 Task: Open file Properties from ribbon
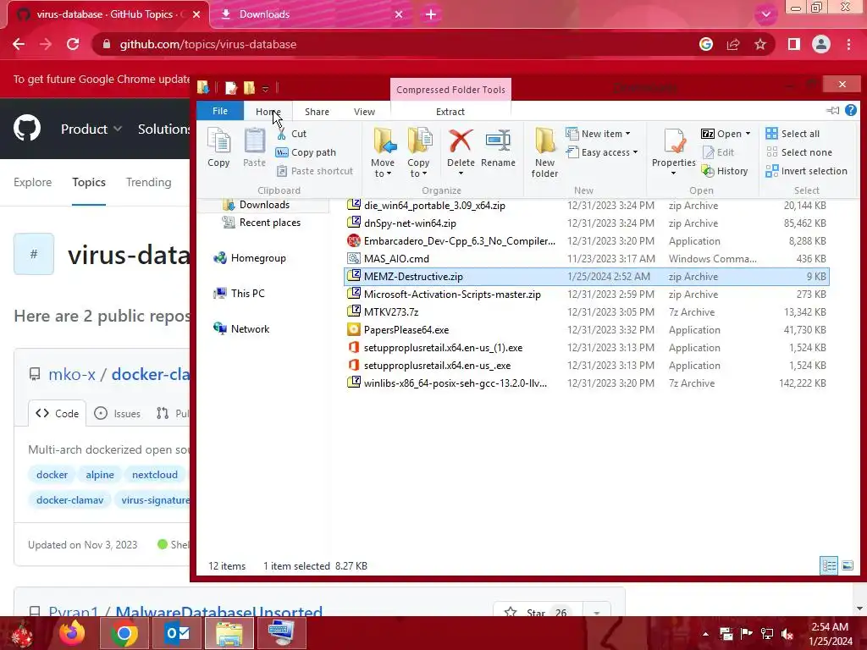[673, 151]
